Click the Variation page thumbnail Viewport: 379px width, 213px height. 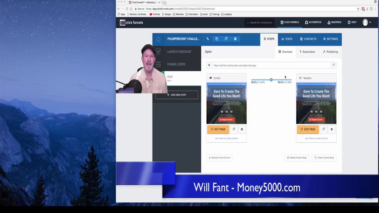(316, 103)
